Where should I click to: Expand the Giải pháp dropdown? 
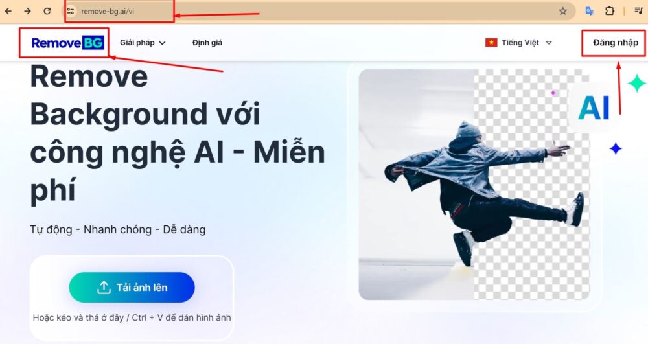coord(143,43)
